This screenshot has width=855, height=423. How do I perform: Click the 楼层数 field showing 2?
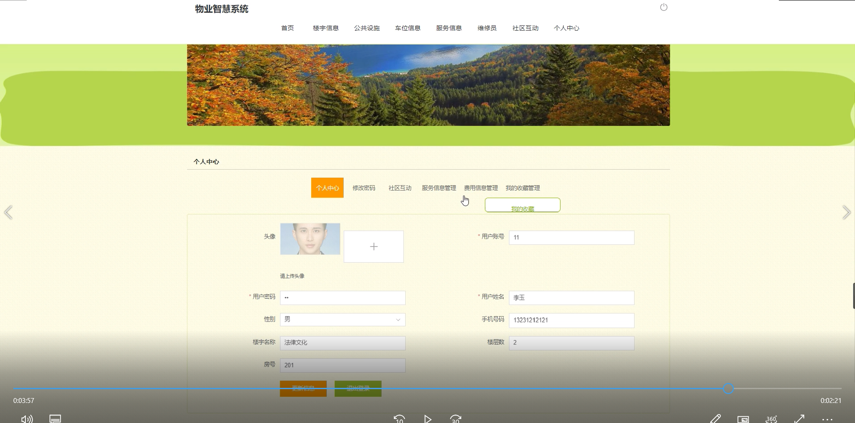[572, 343]
